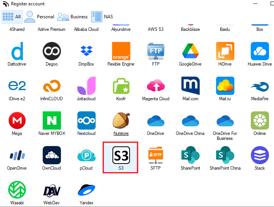Image resolution: width=274 pixels, height=207 pixels.
Task: Pick the MediaFire icon
Action: click(260, 87)
